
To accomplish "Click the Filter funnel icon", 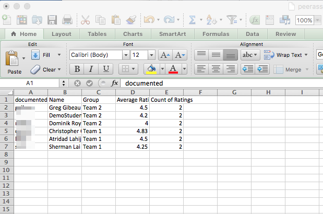I will point(232,20).
